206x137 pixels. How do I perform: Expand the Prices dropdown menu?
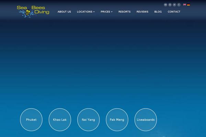point(106,12)
